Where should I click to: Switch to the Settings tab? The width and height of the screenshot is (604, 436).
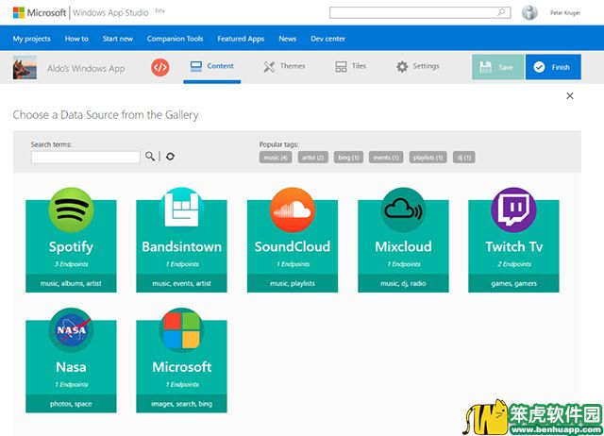coord(418,66)
